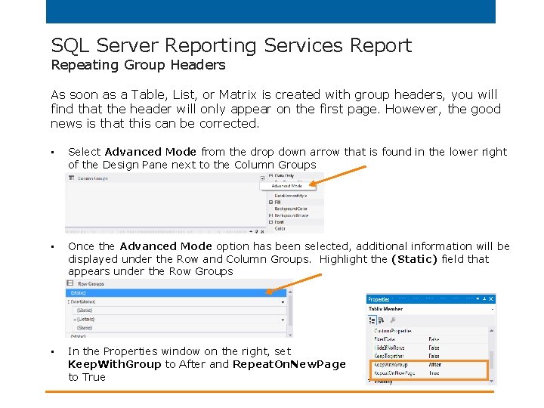Expand the Visibility property category

click(x=369, y=381)
